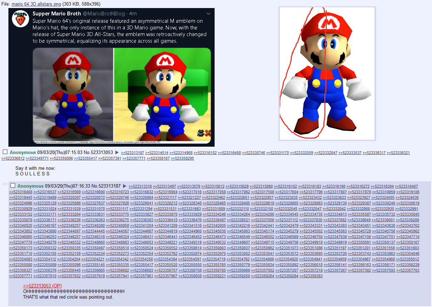Open reply backlink >>523319445

21,197
